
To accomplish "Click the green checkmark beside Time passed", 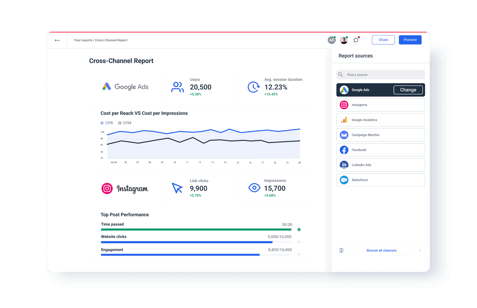I will [x=299, y=229].
